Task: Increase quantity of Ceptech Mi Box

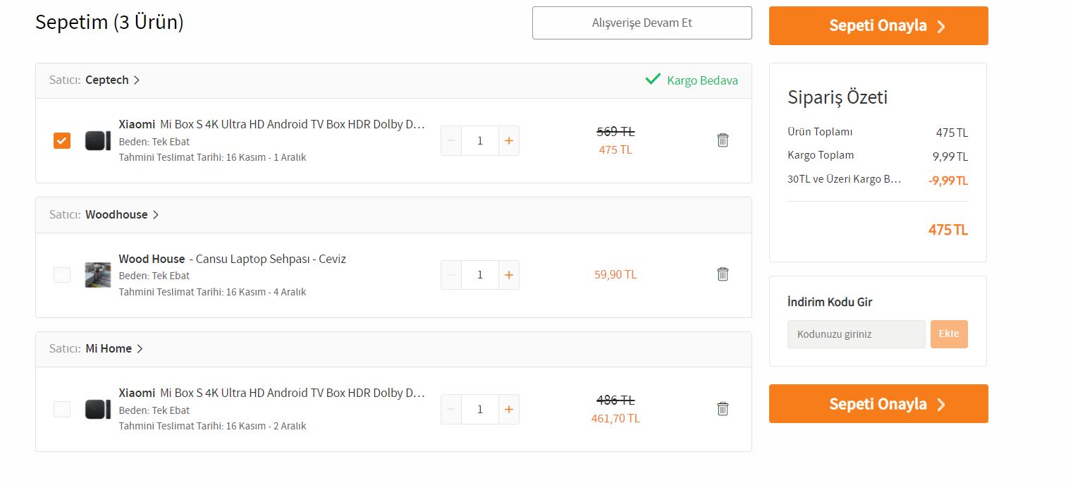Action: pos(509,140)
